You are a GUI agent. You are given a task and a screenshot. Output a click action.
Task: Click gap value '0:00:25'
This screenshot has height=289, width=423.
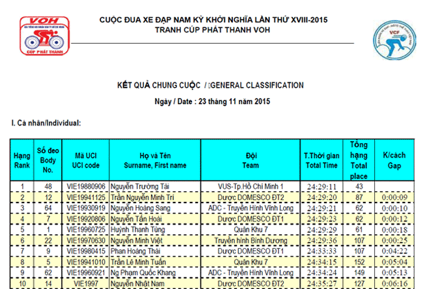click(x=394, y=241)
